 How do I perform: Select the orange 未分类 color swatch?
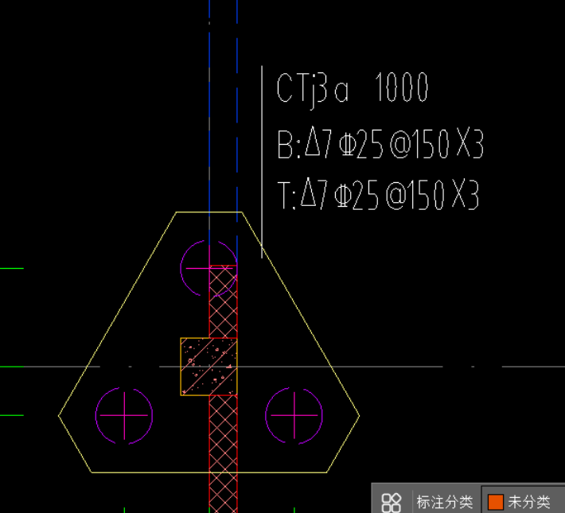tap(496, 502)
